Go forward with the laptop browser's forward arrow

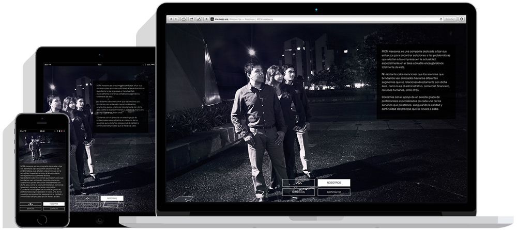(176, 19)
